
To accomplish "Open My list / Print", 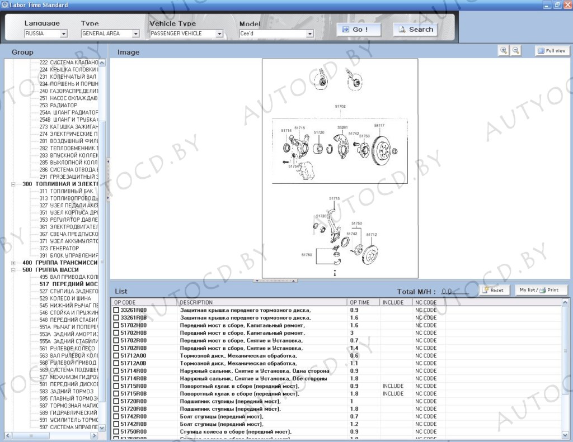I will [541, 290].
